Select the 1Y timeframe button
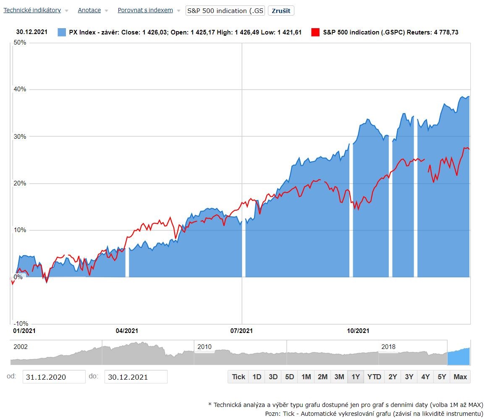This screenshot has height=420, width=485. click(356, 377)
